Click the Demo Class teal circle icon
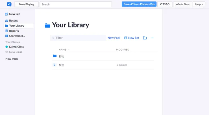The width and height of the screenshot is (209, 115). point(6,47)
